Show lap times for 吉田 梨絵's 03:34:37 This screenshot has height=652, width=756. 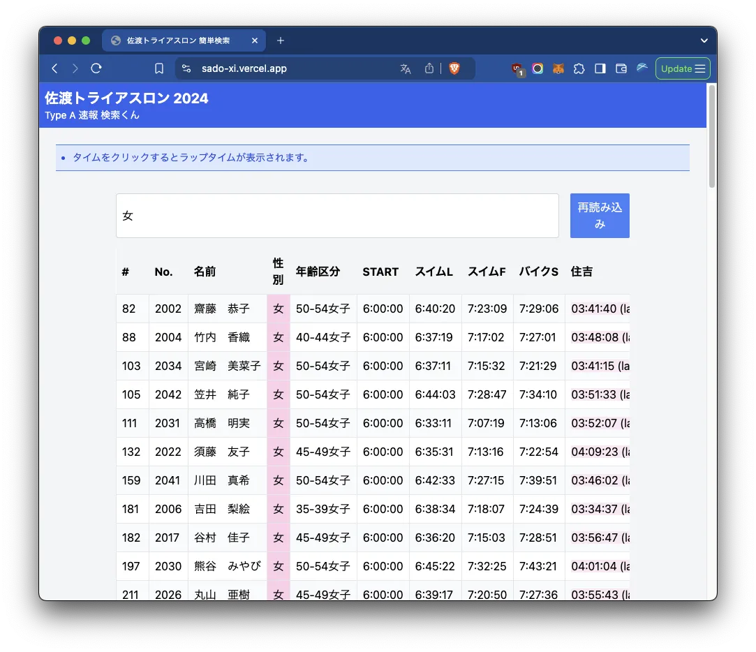coord(594,509)
